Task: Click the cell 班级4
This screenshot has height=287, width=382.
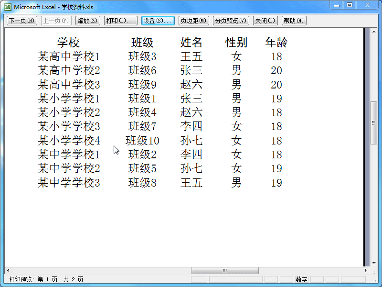Action: (x=142, y=112)
